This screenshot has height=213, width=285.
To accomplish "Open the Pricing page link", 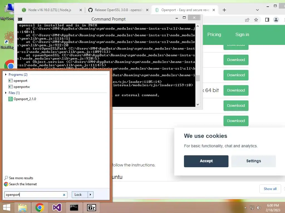I will pyautogui.click(x=214, y=35).
